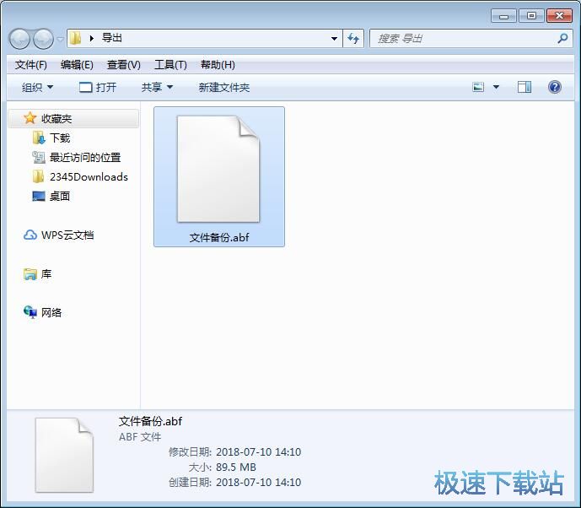The height and width of the screenshot is (508, 581).
Task: Open the 编辑(E) menu
Action: [77, 65]
